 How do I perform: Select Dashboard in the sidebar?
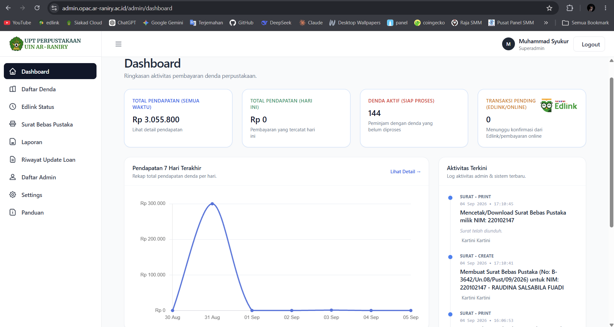tap(50, 71)
